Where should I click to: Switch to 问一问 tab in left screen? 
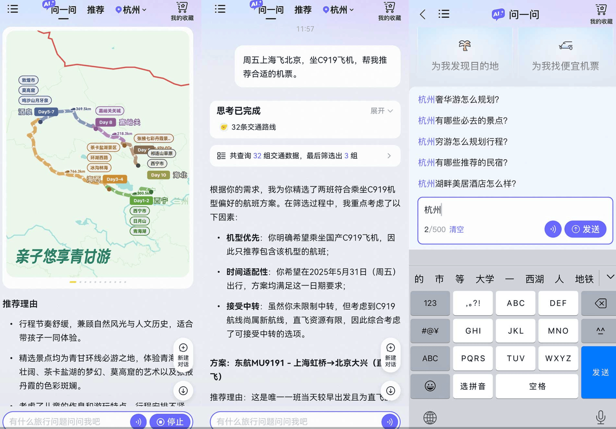coord(63,10)
